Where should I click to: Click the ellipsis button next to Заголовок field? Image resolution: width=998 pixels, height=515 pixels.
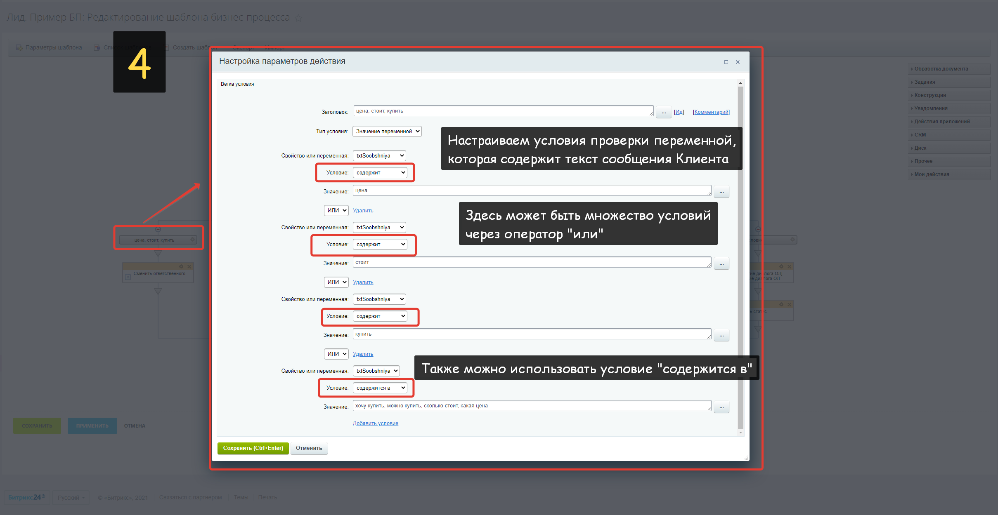click(x=663, y=112)
